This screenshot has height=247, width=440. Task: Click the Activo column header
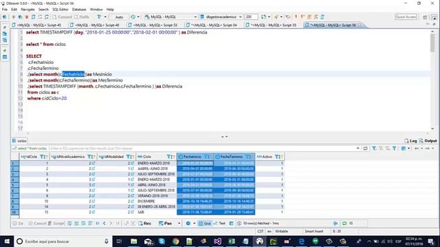[269, 157]
